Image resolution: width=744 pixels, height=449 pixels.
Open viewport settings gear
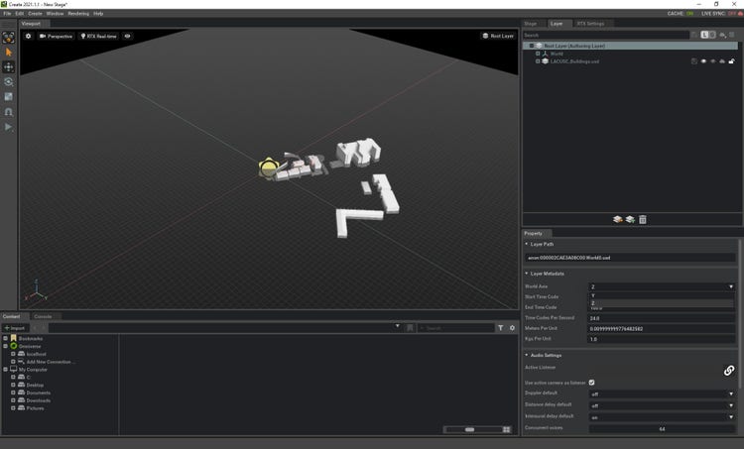coord(28,36)
